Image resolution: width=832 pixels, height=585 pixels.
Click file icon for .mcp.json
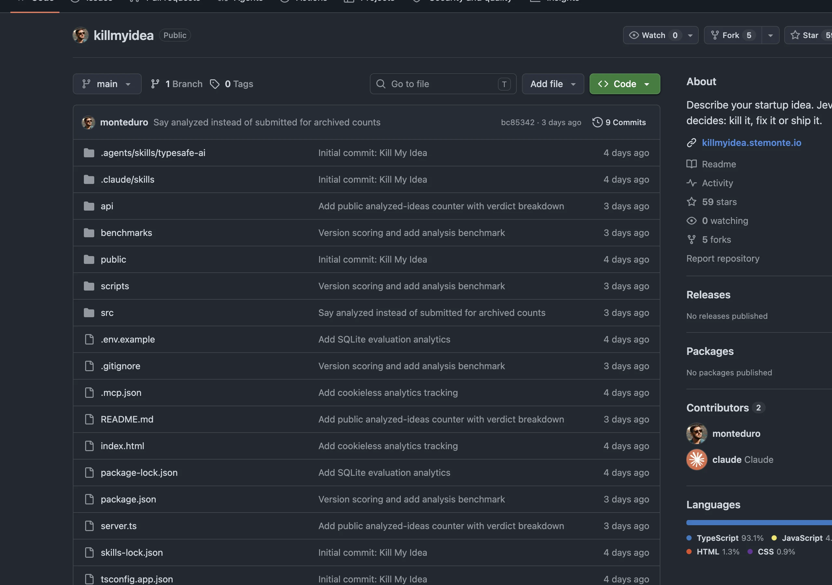(x=89, y=393)
